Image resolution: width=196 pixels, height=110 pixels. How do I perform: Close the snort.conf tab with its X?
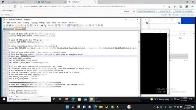24,29
